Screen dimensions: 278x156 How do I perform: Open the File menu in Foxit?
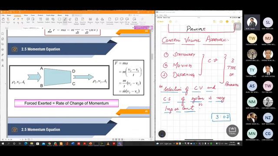tap(3, 16)
